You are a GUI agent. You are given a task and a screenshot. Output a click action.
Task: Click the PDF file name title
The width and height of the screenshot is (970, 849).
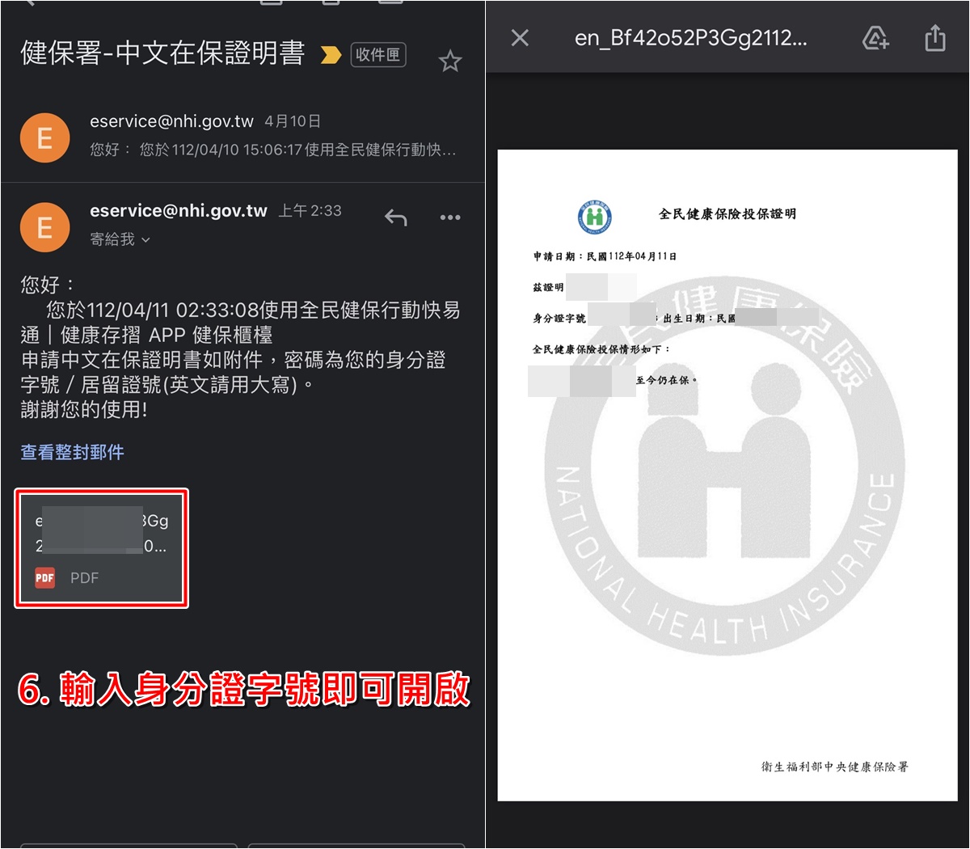tap(690, 38)
